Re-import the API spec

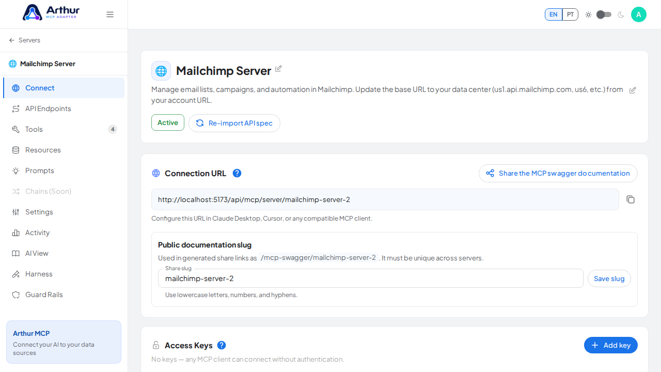234,123
